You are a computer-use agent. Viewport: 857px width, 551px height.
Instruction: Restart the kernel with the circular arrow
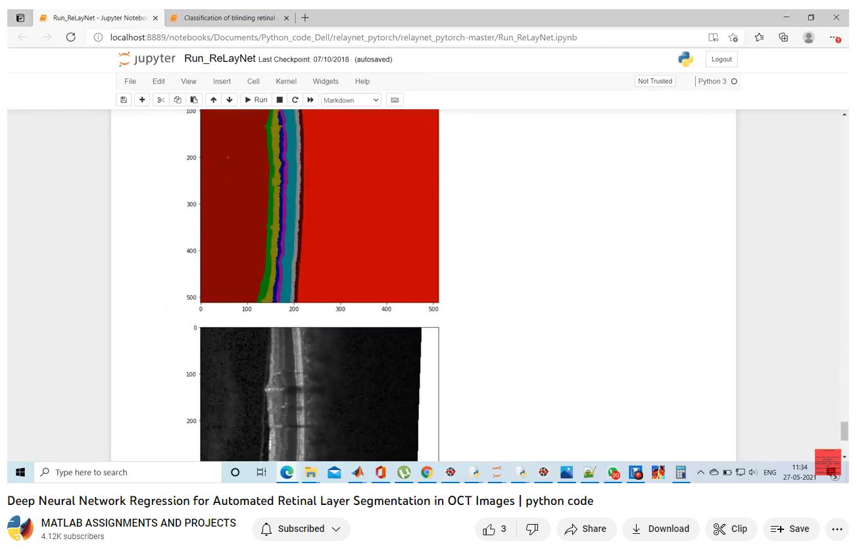[295, 100]
